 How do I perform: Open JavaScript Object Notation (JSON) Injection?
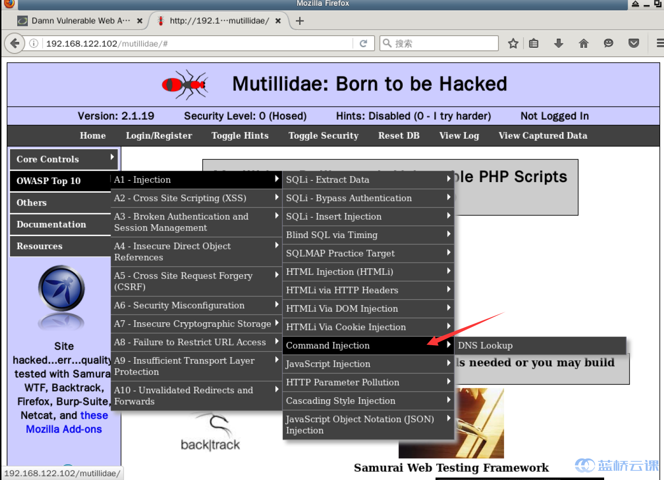tap(368, 425)
